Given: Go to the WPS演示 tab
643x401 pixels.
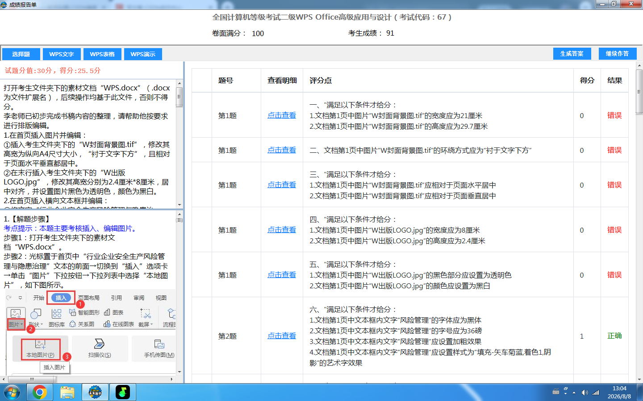Looking at the screenshot, I should click(143, 54).
